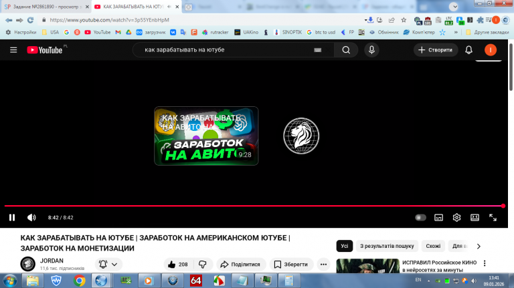Image resolution: width=514 pixels, height=288 pixels.
Task: Open the rutracker bookmark
Action: pos(216,32)
